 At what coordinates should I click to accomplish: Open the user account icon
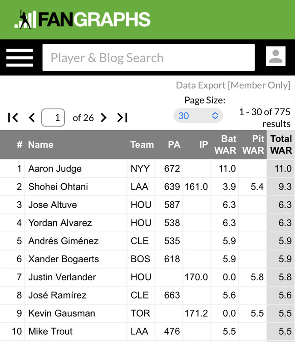click(275, 56)
